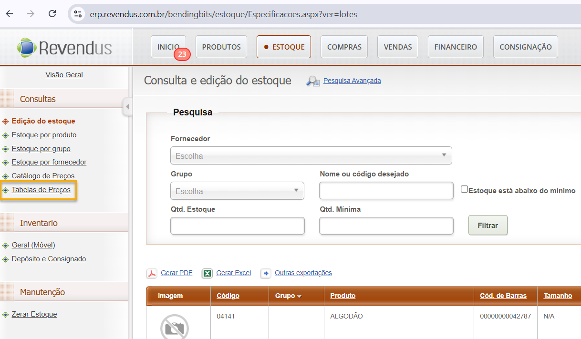The height and width of the screenshot is (339, 581).
Task: Click the Pesquisa Avançada magnifier icon
Action: [x=313, y=81]
